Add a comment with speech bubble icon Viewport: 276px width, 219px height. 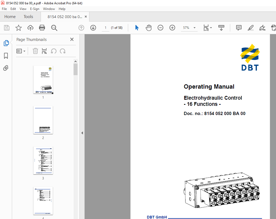[x=239, y=28]
